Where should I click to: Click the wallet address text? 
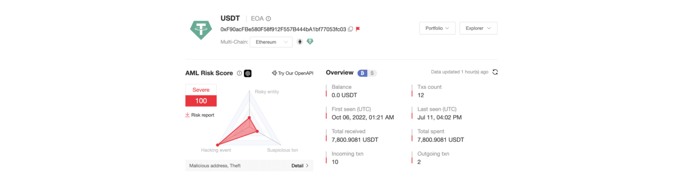[283, 29]
